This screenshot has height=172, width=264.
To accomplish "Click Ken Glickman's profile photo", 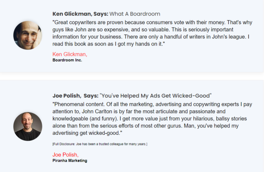I will 28,35.
